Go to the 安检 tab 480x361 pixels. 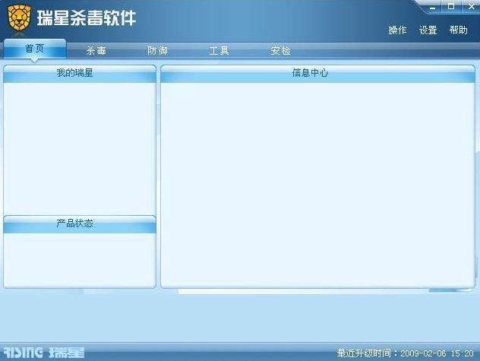coord(280,51)
